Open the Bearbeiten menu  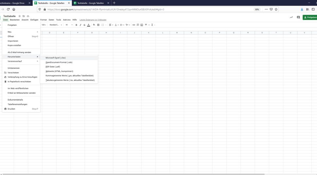tap(15, 20)
